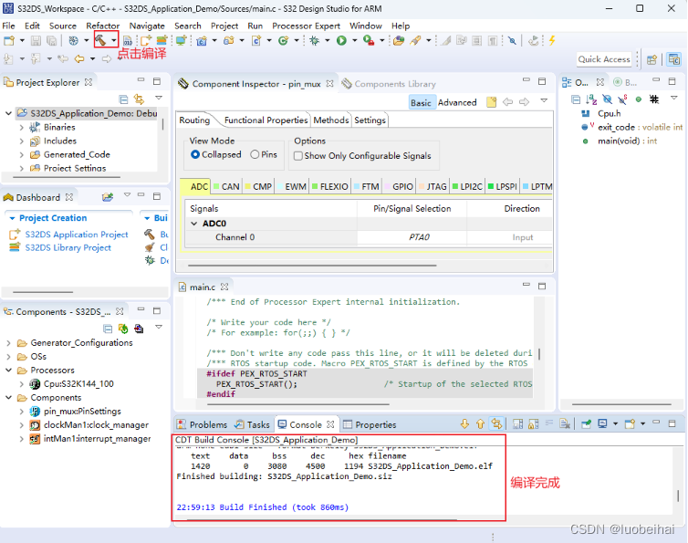Click the Build hammer icon in toolbar
Screen dimensions: 688x543
point(100,41)
